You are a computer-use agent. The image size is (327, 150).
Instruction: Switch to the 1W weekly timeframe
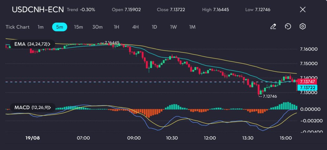173,27
